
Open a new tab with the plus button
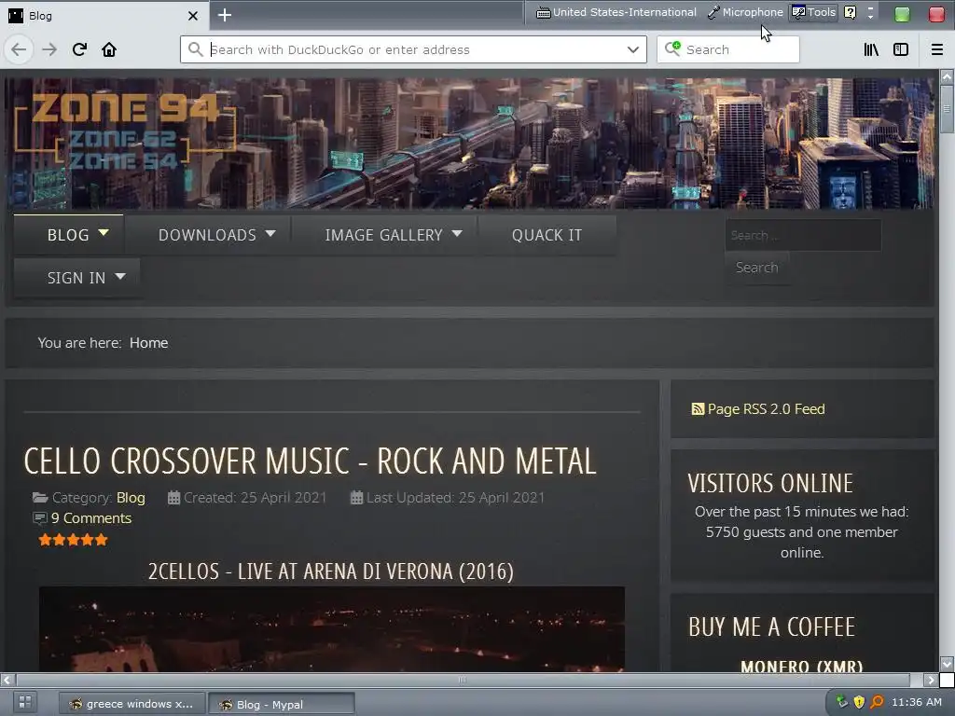(x=225, y=15)
